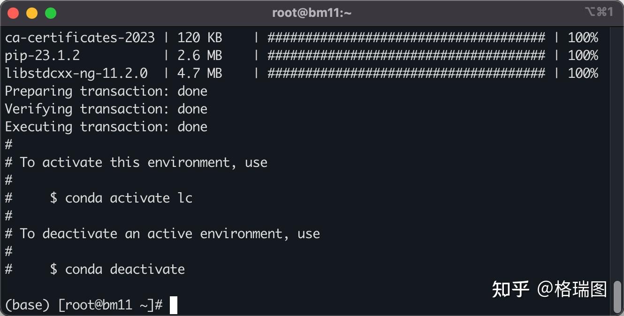Click the 知乎 @格瑞图 watermark
Screen dimensions: 624x316
tap(549, 289)
